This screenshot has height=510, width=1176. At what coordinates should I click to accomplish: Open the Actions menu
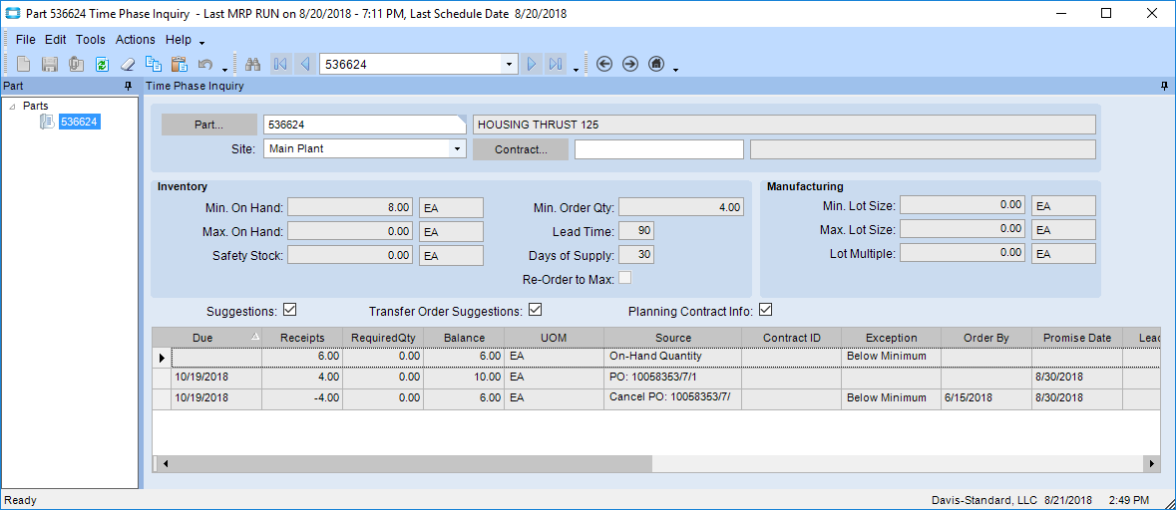point(136,40)
